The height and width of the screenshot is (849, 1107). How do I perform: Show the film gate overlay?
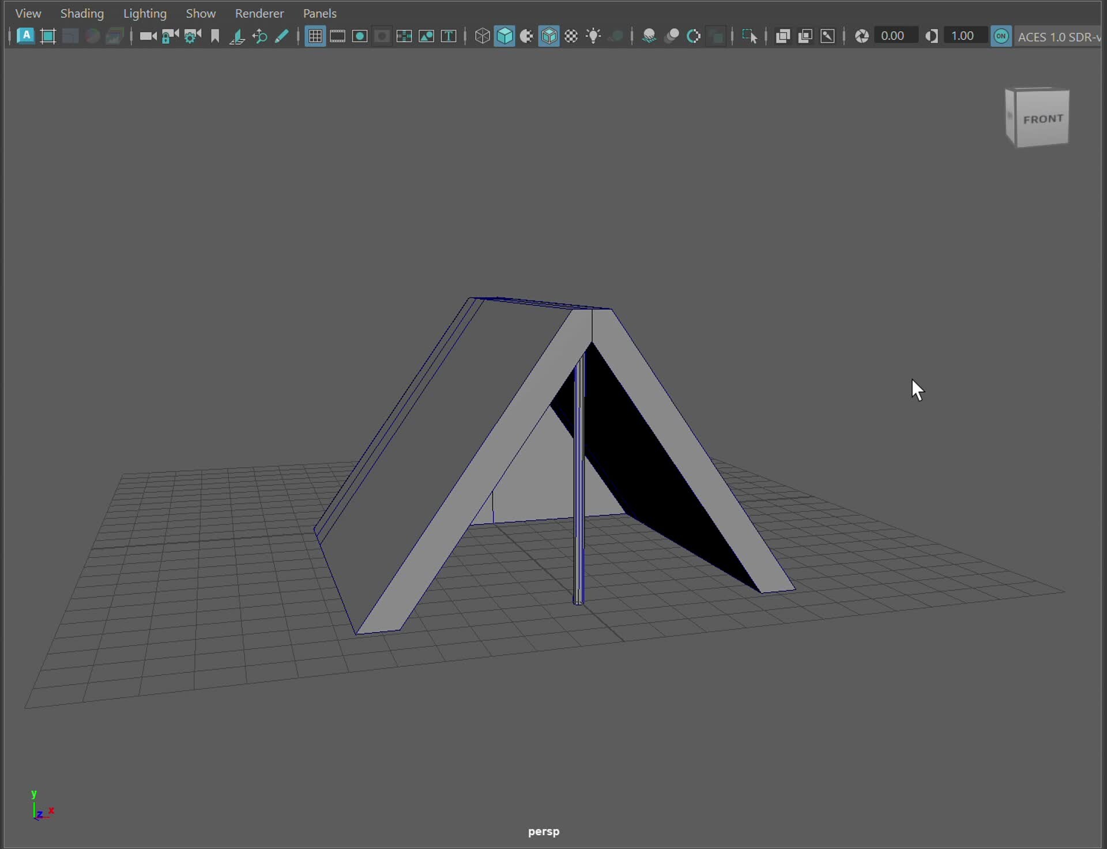coord(338,36)
